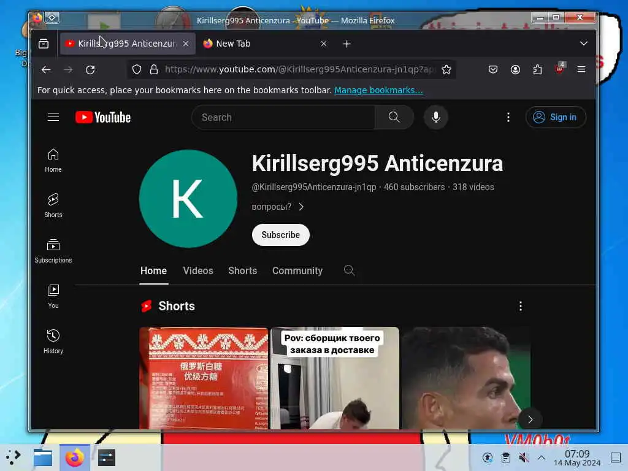Open the red Chinese sugar box short
This screenshot has width=628, height=471.
204,378
